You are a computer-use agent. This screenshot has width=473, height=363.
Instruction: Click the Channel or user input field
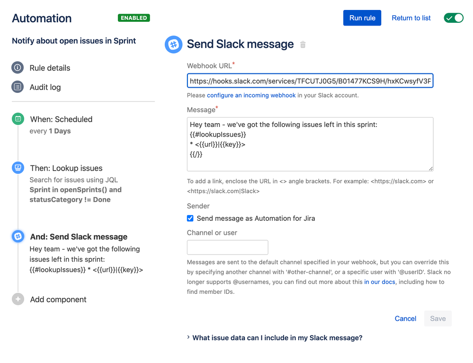pos(227,247)
